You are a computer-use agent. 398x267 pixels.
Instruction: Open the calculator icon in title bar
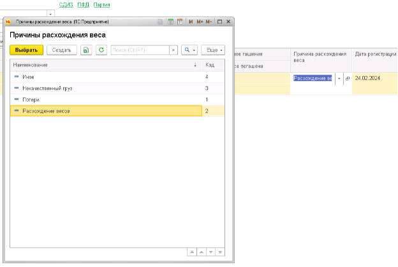[171, 22]
